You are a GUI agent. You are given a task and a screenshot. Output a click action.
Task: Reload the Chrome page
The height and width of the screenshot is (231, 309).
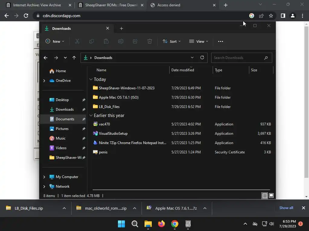[x=26, y=16]
